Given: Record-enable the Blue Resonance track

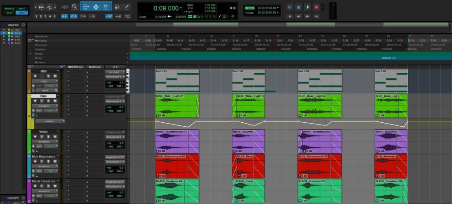Looking at the screenshot, I should click(x=35, y=161).
